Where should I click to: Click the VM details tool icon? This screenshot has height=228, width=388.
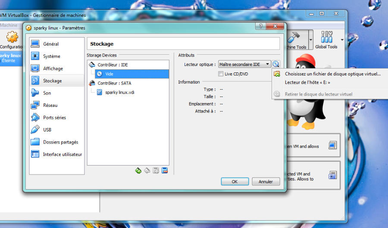[332, 145]
